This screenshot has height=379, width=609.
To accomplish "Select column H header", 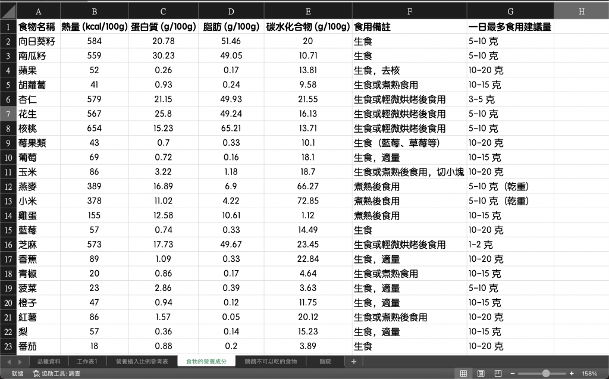I will (x=582, y=11).
